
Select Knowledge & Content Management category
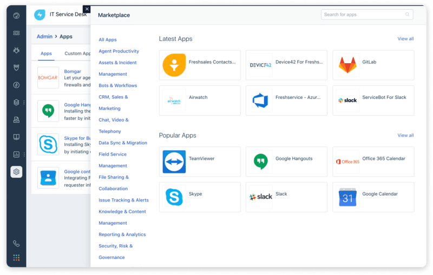pos(122,217)
